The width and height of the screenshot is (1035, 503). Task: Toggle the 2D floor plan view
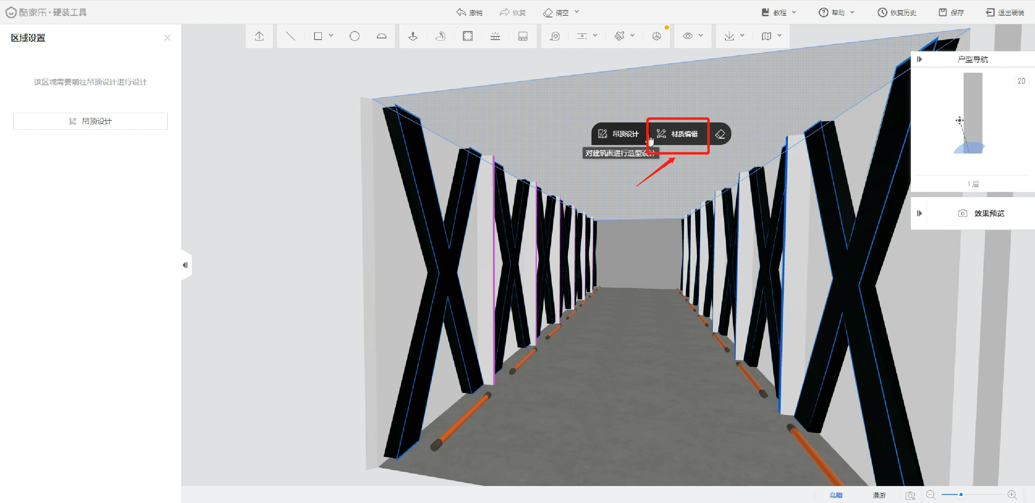click(1021, 81)
